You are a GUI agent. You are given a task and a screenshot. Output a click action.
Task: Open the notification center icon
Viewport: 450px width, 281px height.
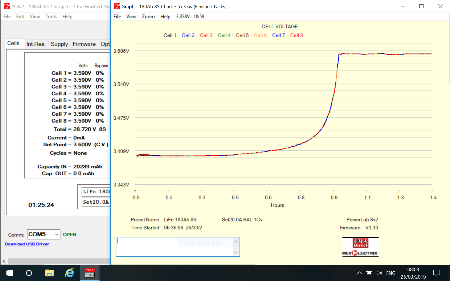point(436,273)
